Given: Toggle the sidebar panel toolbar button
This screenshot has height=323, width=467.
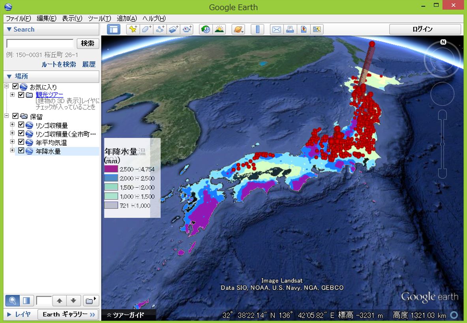Looking at the screenshot, I should pos(113,29).
